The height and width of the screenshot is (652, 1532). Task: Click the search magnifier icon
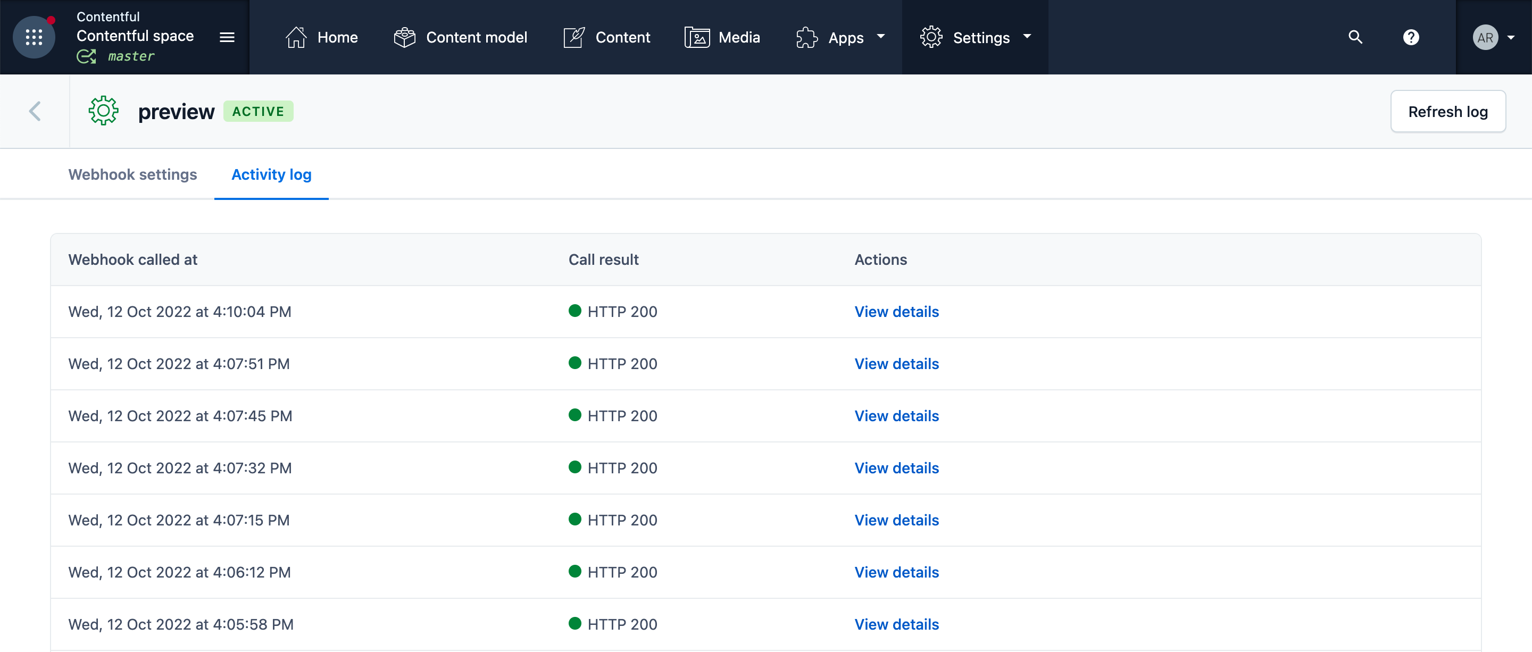(x=1355, y=37)
